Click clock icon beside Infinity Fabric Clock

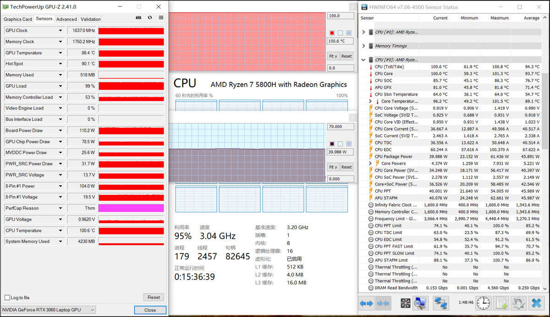(371, 205)
